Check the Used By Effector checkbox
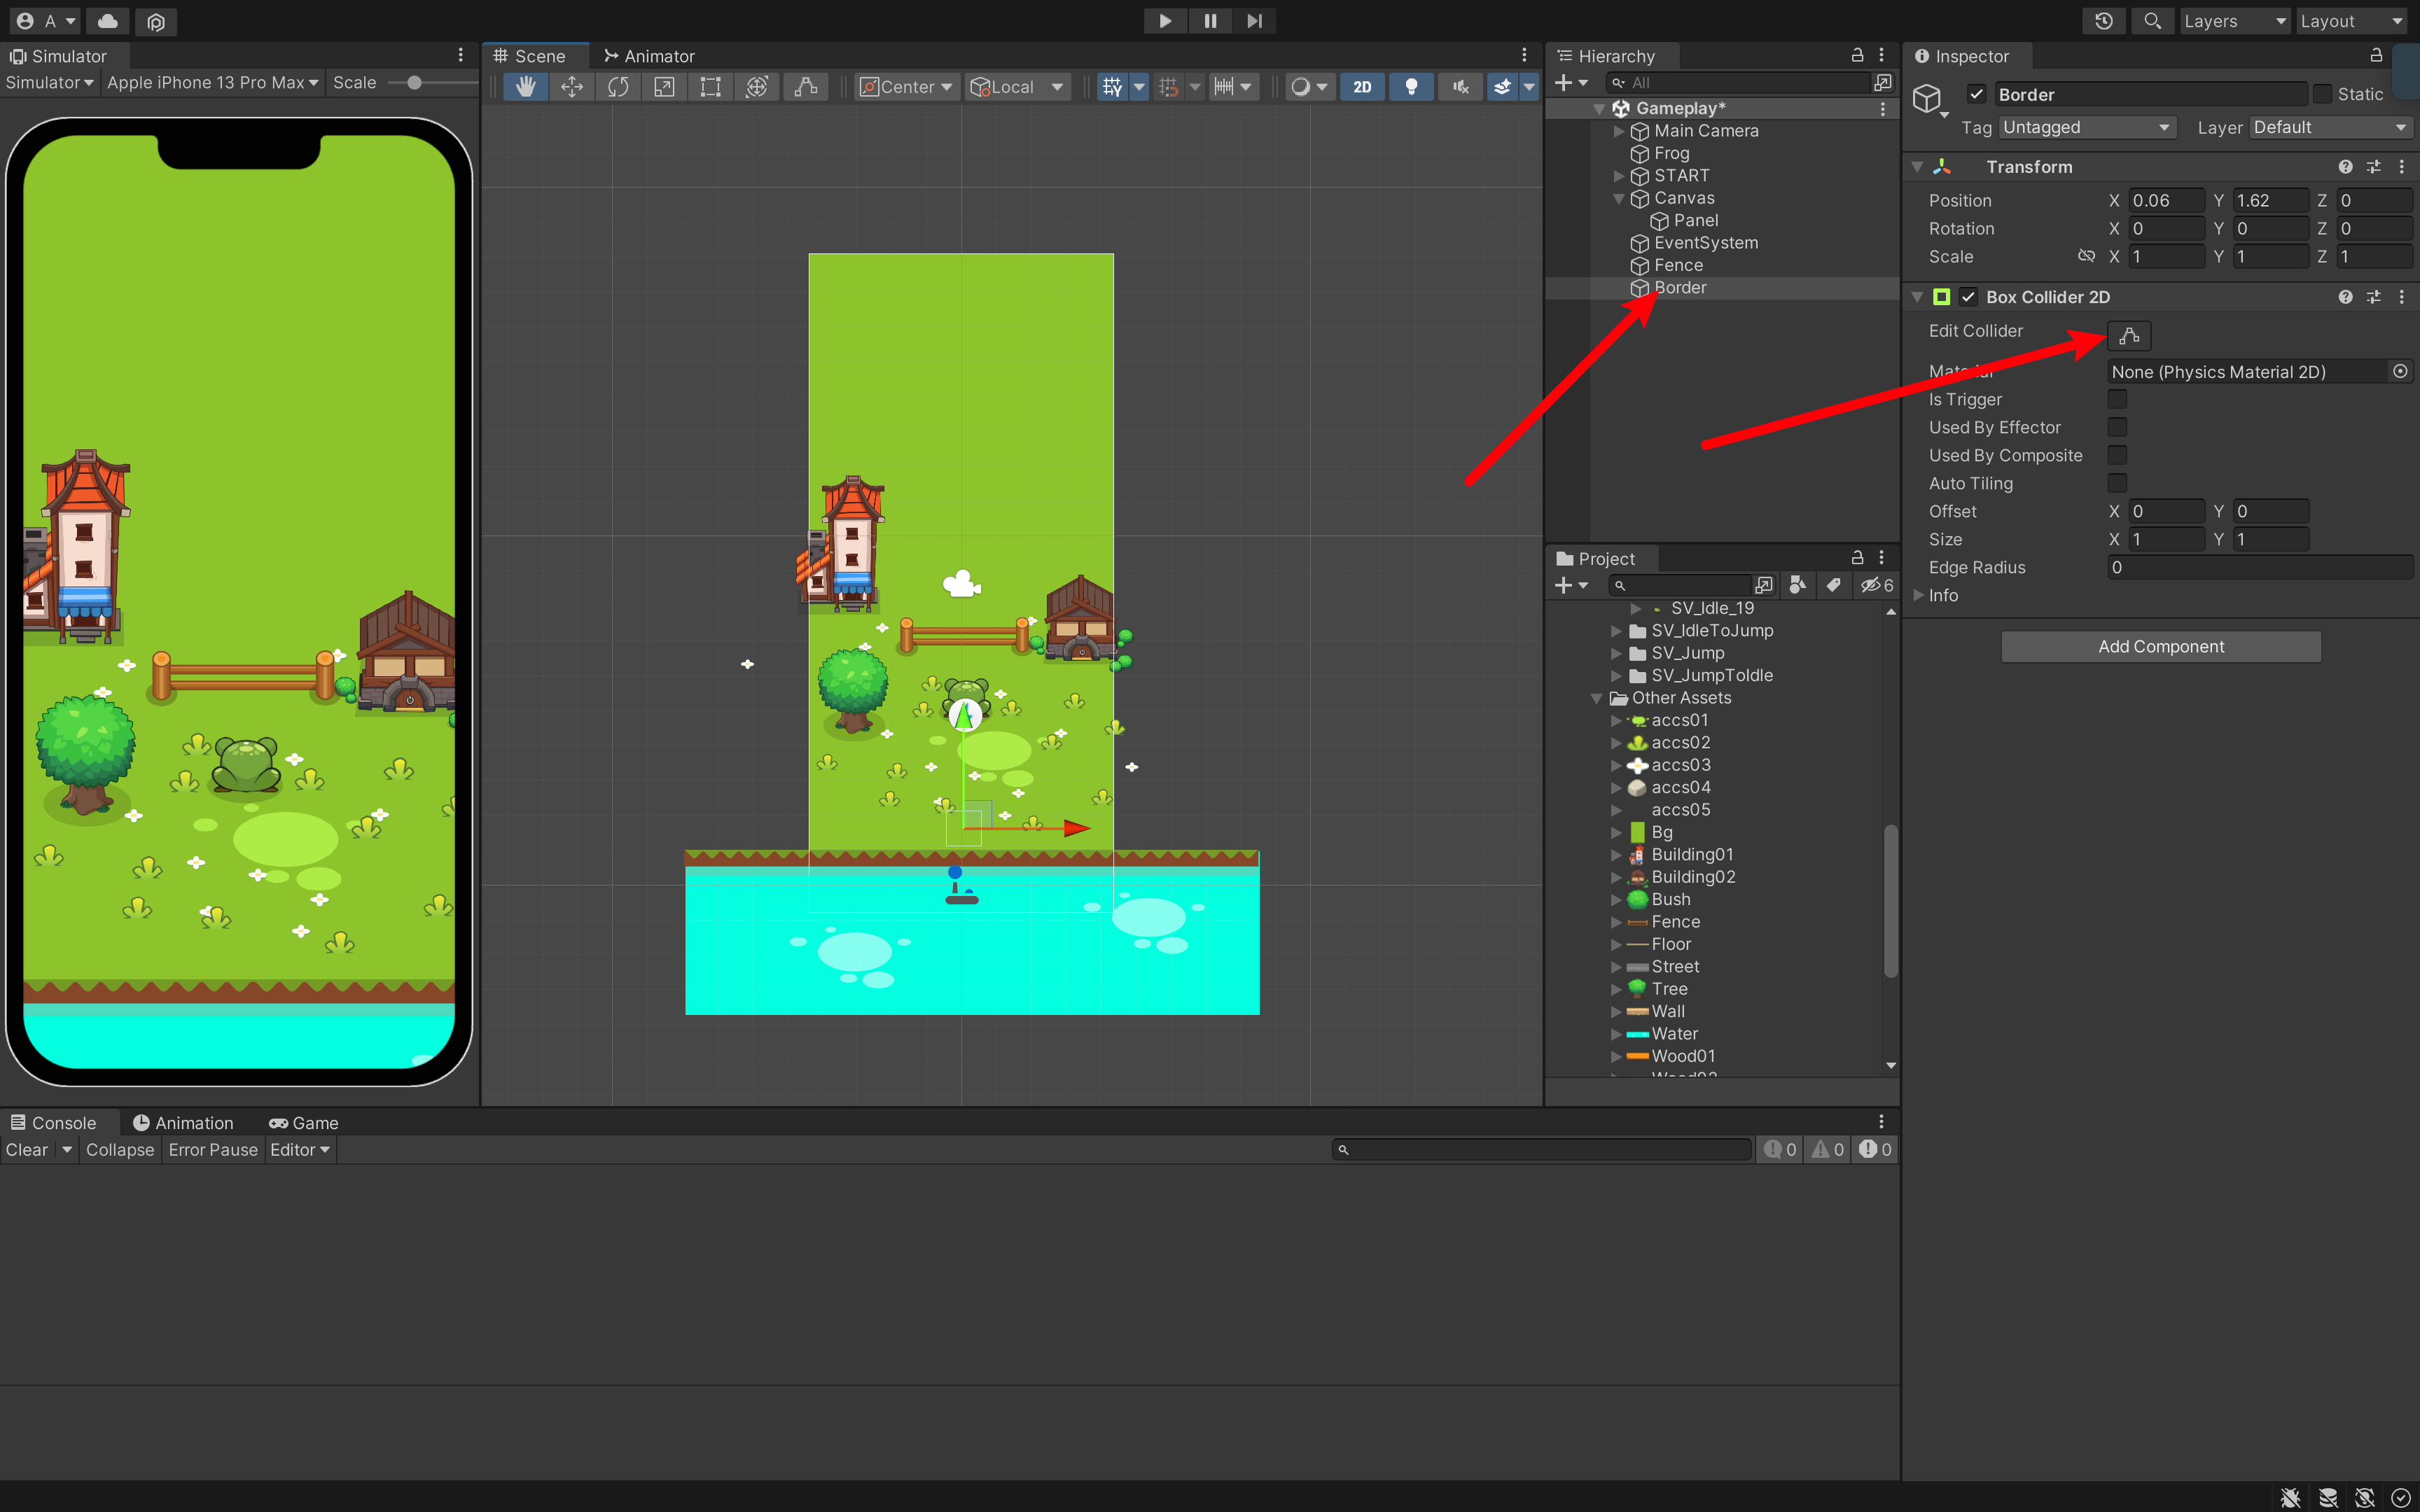 point(2117,427)
